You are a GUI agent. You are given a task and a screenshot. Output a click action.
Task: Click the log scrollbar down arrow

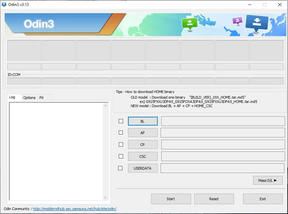click(106, 197)
